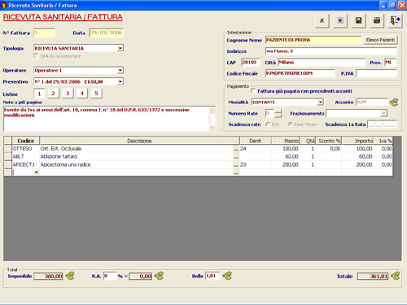Open the Frazionamento dropdown

point(383,113)
